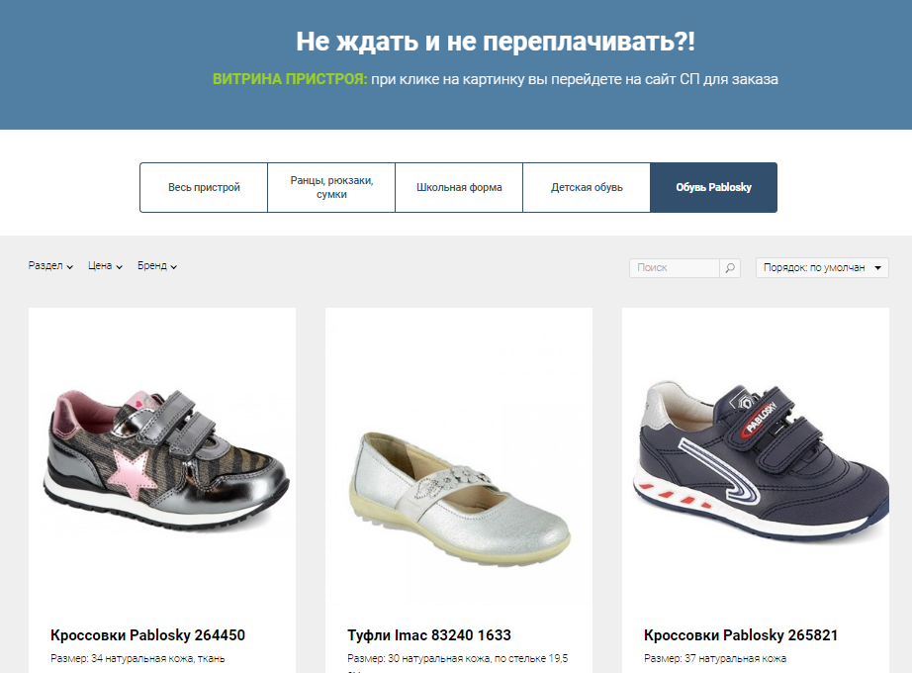Viewport: 912px width, 673px height.
Task: Click the search magnifier icon
Action: pos(730,268)
